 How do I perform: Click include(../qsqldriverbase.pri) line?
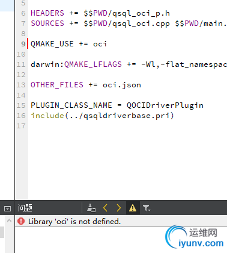[102, 116]
